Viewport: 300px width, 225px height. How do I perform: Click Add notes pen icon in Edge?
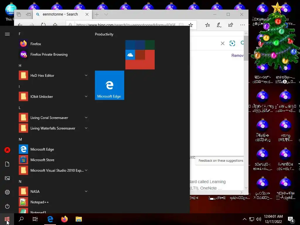tap(219, 25)
